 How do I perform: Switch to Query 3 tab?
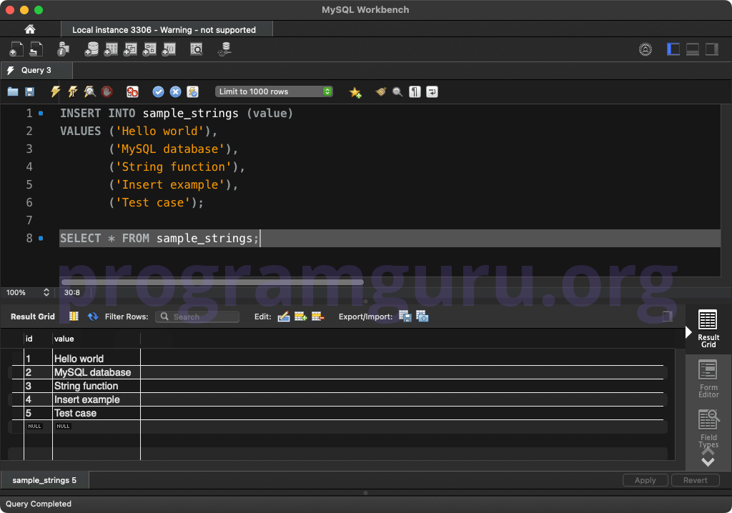click(x=36, y=70)
